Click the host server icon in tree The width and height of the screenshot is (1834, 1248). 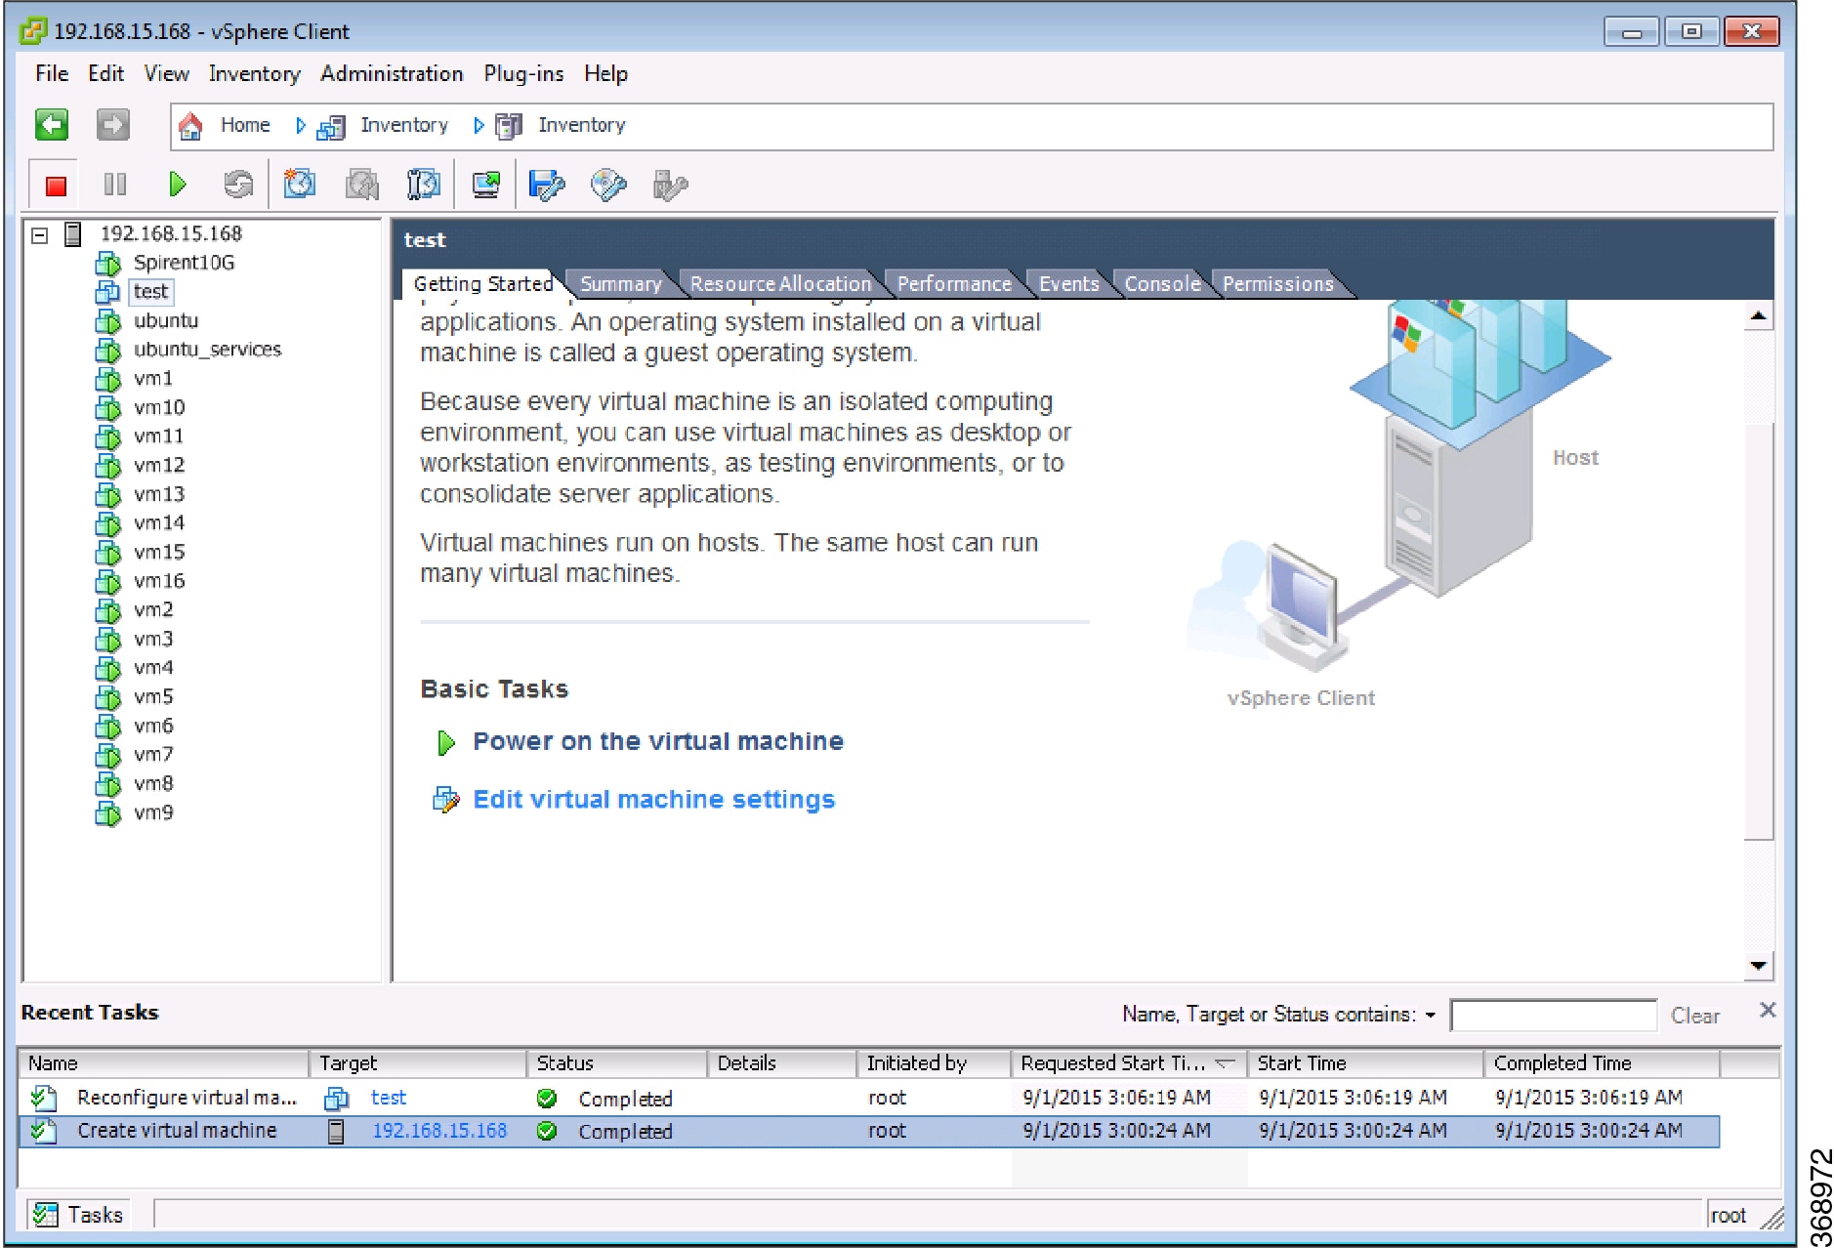(73, 234)
